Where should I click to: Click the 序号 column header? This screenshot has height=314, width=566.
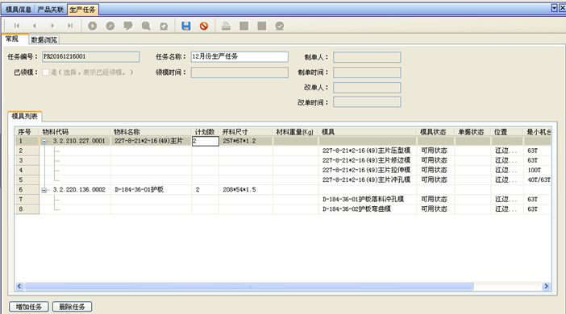[x=27, y=132]
